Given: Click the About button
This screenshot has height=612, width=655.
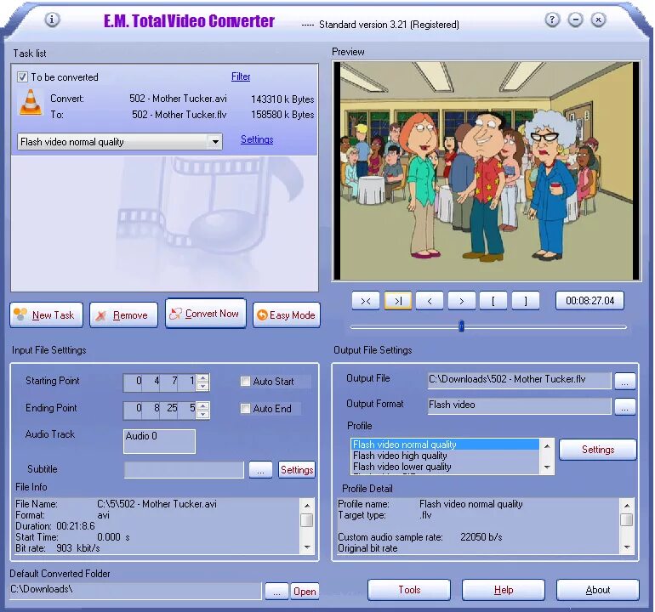Looking at the screenshot, I should [598, 590].
